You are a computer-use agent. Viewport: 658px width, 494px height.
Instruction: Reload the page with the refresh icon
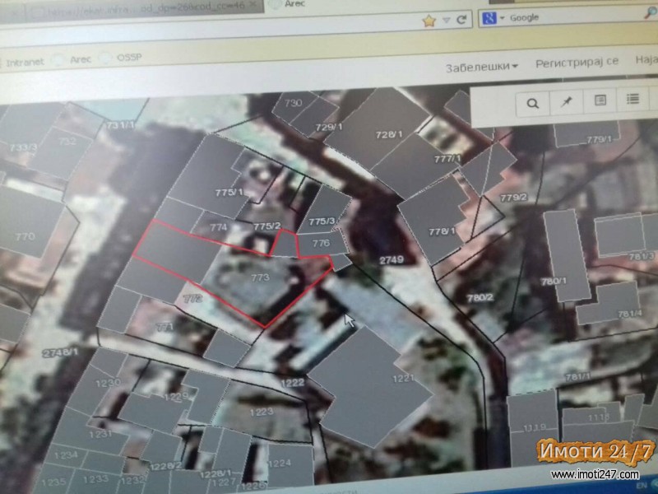pos(463,19)
